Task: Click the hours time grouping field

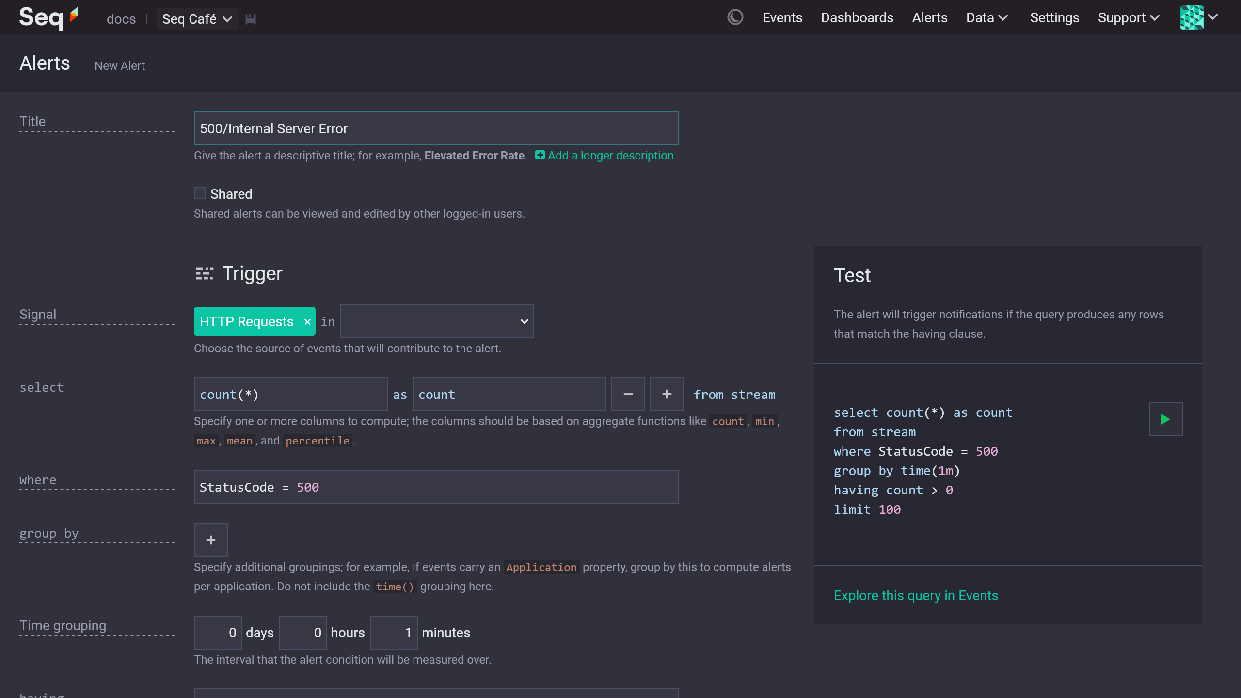Action: point(302,633)
